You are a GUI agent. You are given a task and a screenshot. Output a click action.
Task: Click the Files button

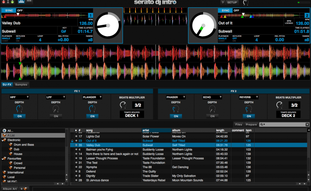tap(239, 124)
